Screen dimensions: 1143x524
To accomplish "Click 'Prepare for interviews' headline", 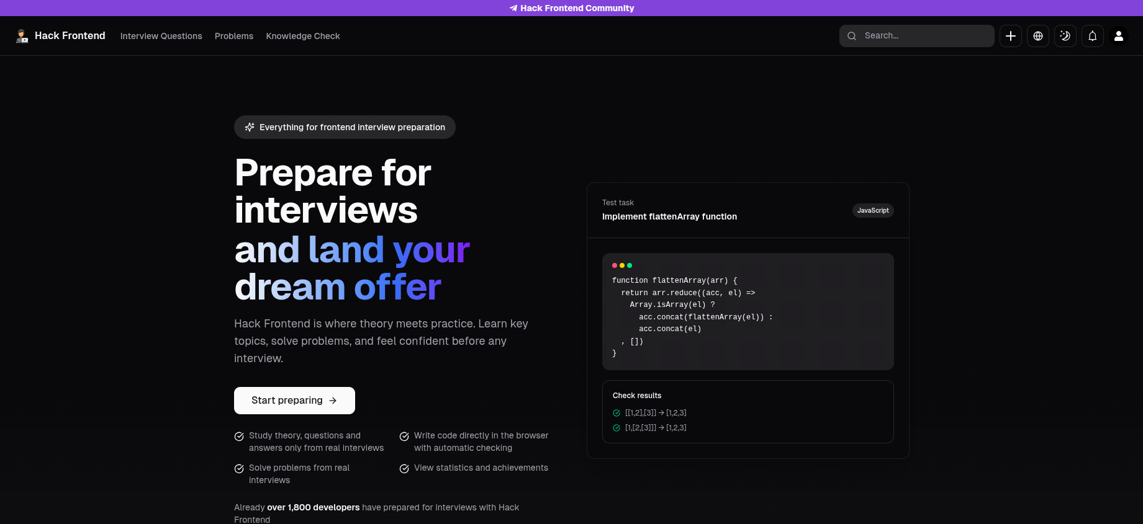I will [333, 191].
